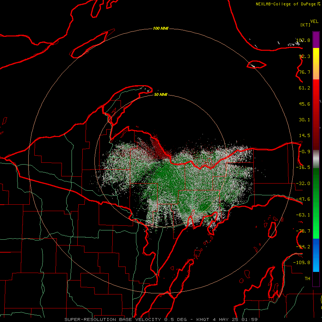
Task: Click the 45.6 velocity scale value
Action: [304, 104]
